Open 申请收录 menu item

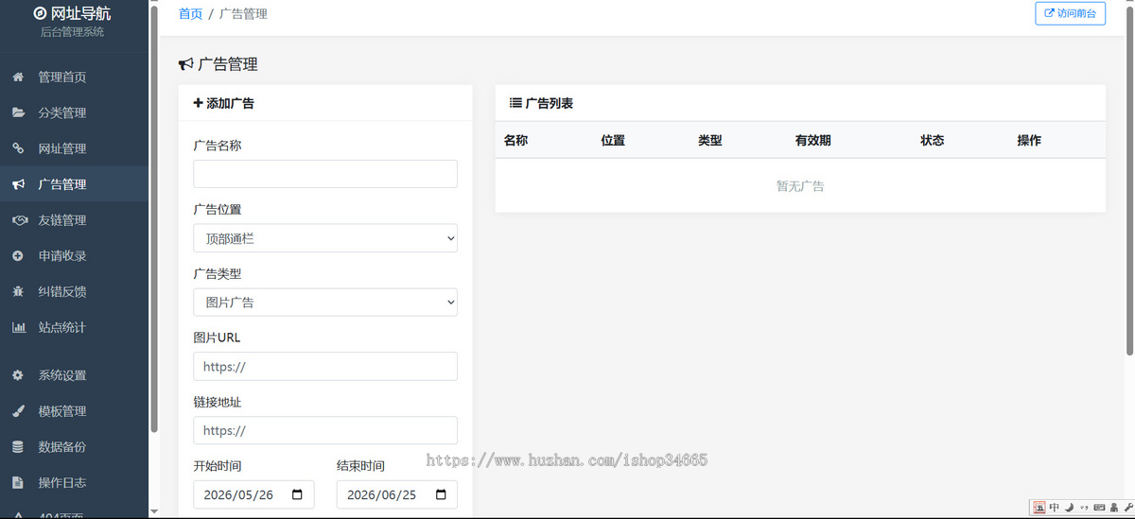point(74,256)
